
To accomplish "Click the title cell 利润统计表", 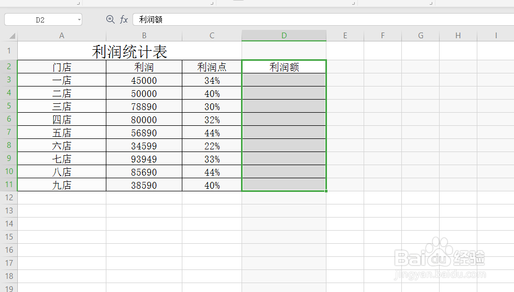I will tap(129, 51).
